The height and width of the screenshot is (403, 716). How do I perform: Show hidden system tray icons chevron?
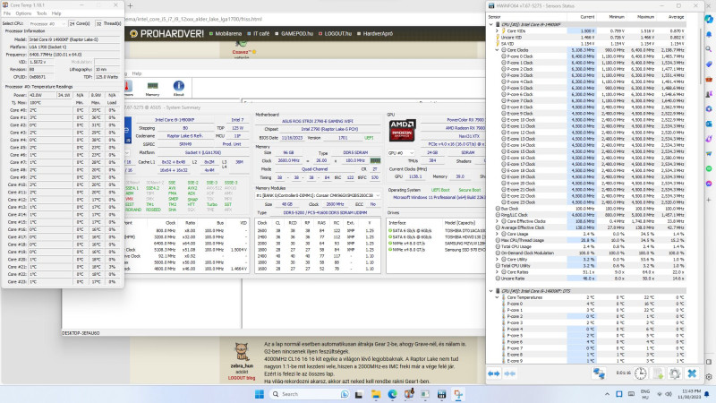click(607, 394)
